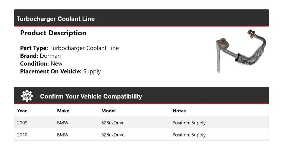
Task: Click BMW in the 2010 row
Action: (63, 135)
